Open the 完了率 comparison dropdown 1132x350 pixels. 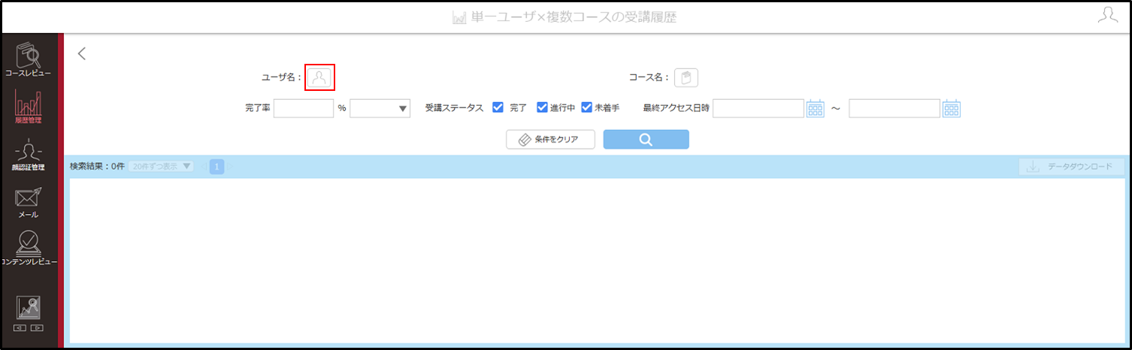380,108
